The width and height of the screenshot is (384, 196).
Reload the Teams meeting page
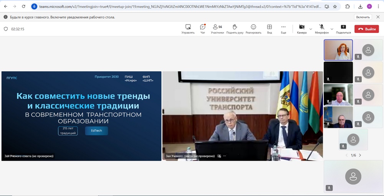coord(23,7)
